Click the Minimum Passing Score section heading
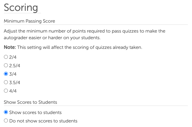The width and height of the screenshot is (192, 127). (29, 21)
